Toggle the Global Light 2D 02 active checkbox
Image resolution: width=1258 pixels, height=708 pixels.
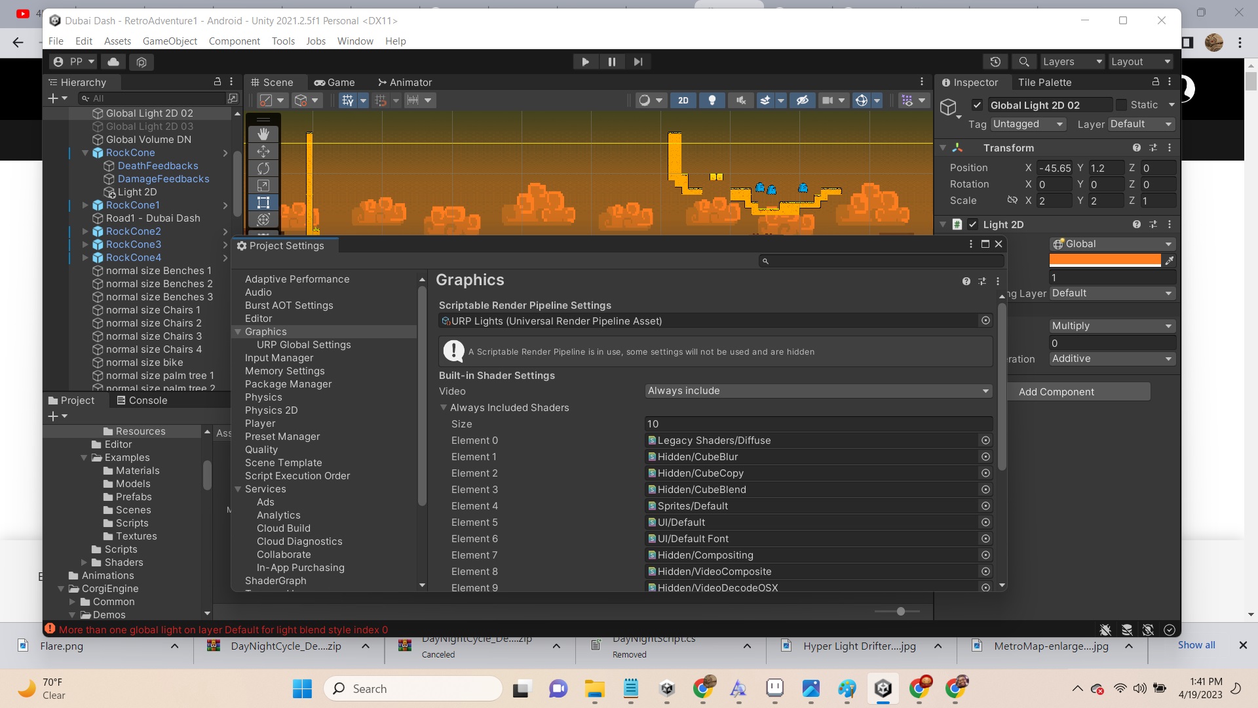[977, 105]
